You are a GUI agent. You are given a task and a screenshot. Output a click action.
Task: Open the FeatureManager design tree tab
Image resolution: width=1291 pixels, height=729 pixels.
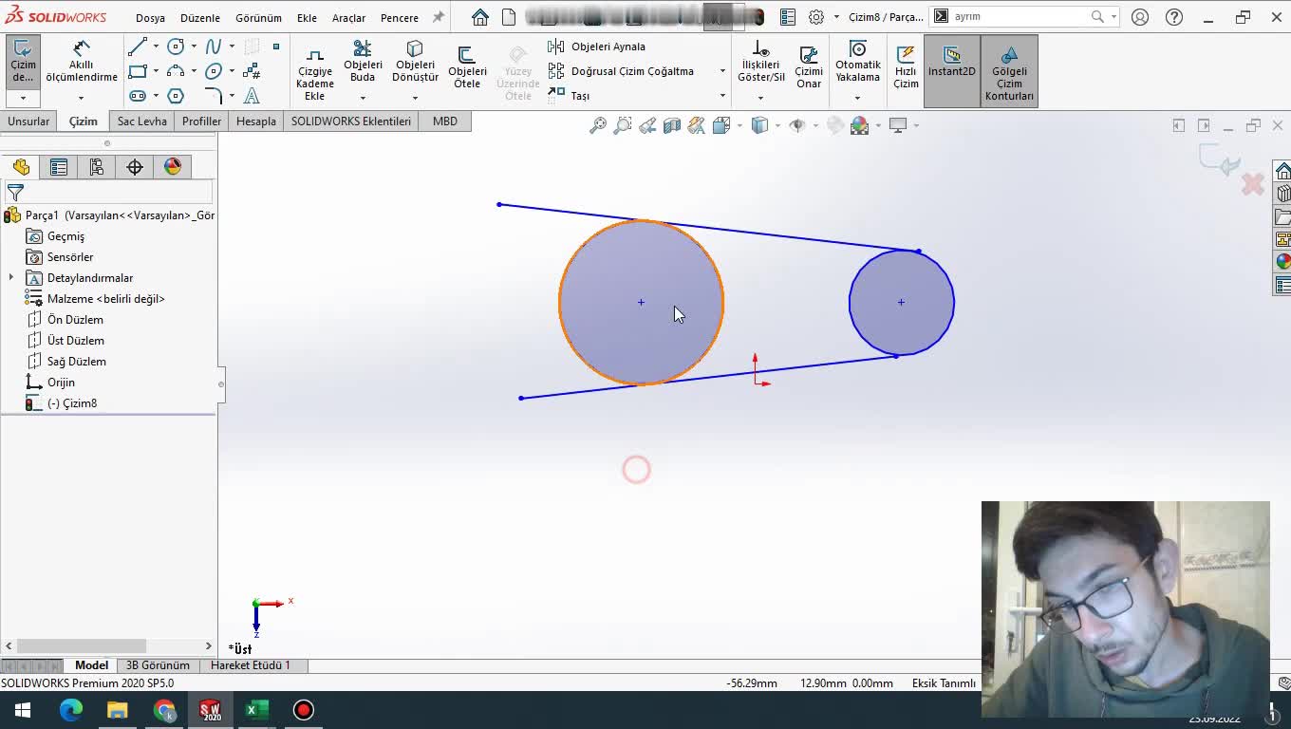[x=21, y=167]
